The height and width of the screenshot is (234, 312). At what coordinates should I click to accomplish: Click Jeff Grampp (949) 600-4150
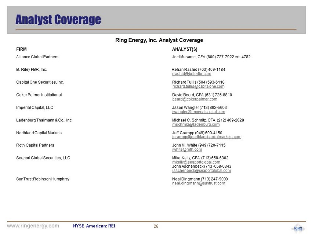(197, 133)
